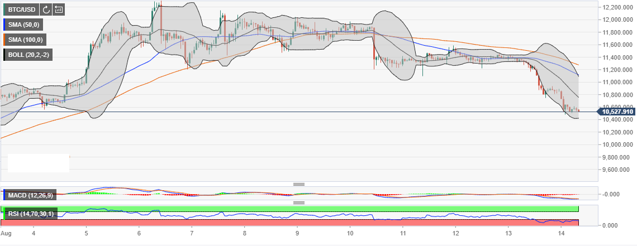This screenshot has height=246, width=637.
Task: Click the resize handle above RSI panel
Action: (299, 202)
